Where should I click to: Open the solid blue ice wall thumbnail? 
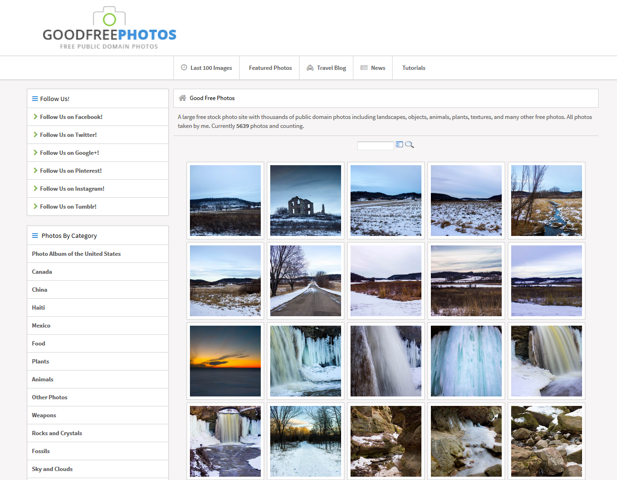click(x=466, y=361)
